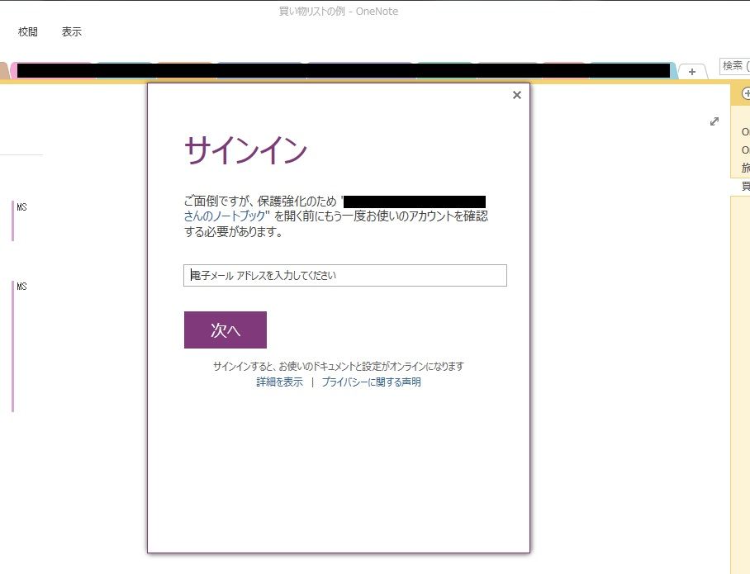Image resolution: width=750 pixels, height=574 pixels.
Task: Select the first O page in the page pane
Action: point(744,131)
